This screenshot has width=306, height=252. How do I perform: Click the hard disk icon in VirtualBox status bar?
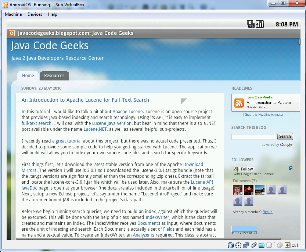(231, 245)
